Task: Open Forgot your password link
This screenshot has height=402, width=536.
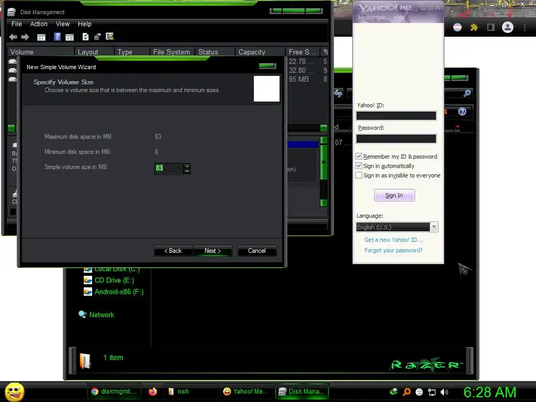Action: (394, 250)
